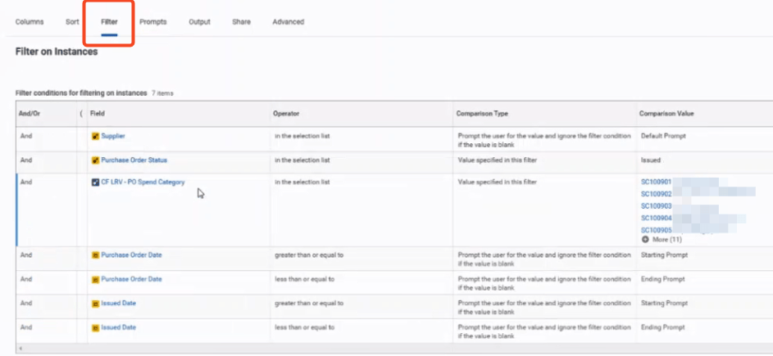773x356 pixels.
Task: Click the plus icon next to More (11)
Action: pyautogui.click(x=645, y=239)
